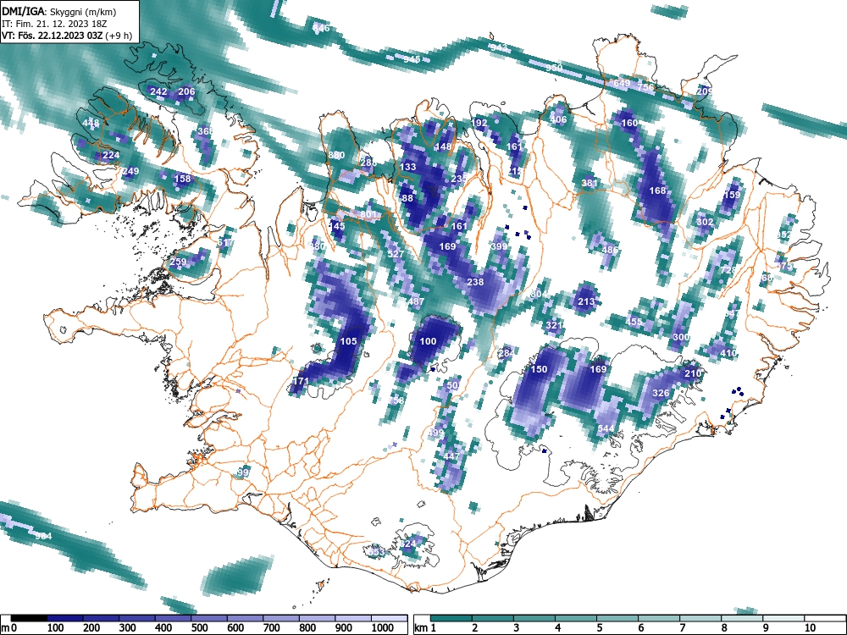Click the offshore value 984 in the southwest
847x635 pixels.
[x=43, y=536]
